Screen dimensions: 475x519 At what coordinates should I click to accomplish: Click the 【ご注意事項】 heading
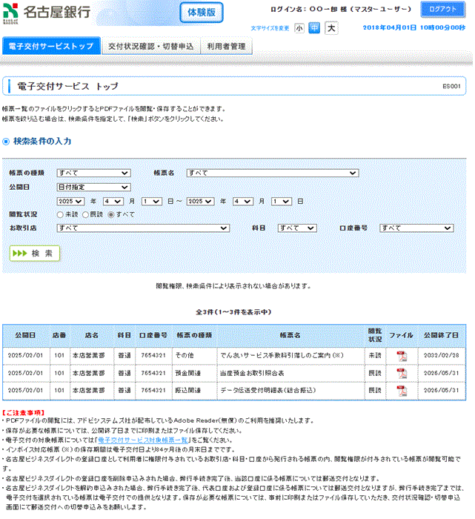(x=23, y=413)
